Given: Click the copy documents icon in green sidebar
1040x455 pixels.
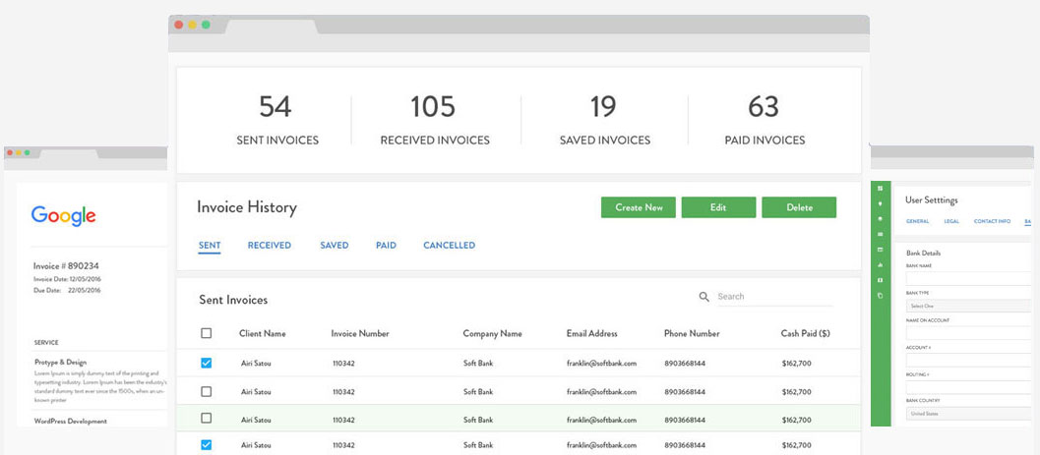Looking at the screenshot, I should 881,296.
